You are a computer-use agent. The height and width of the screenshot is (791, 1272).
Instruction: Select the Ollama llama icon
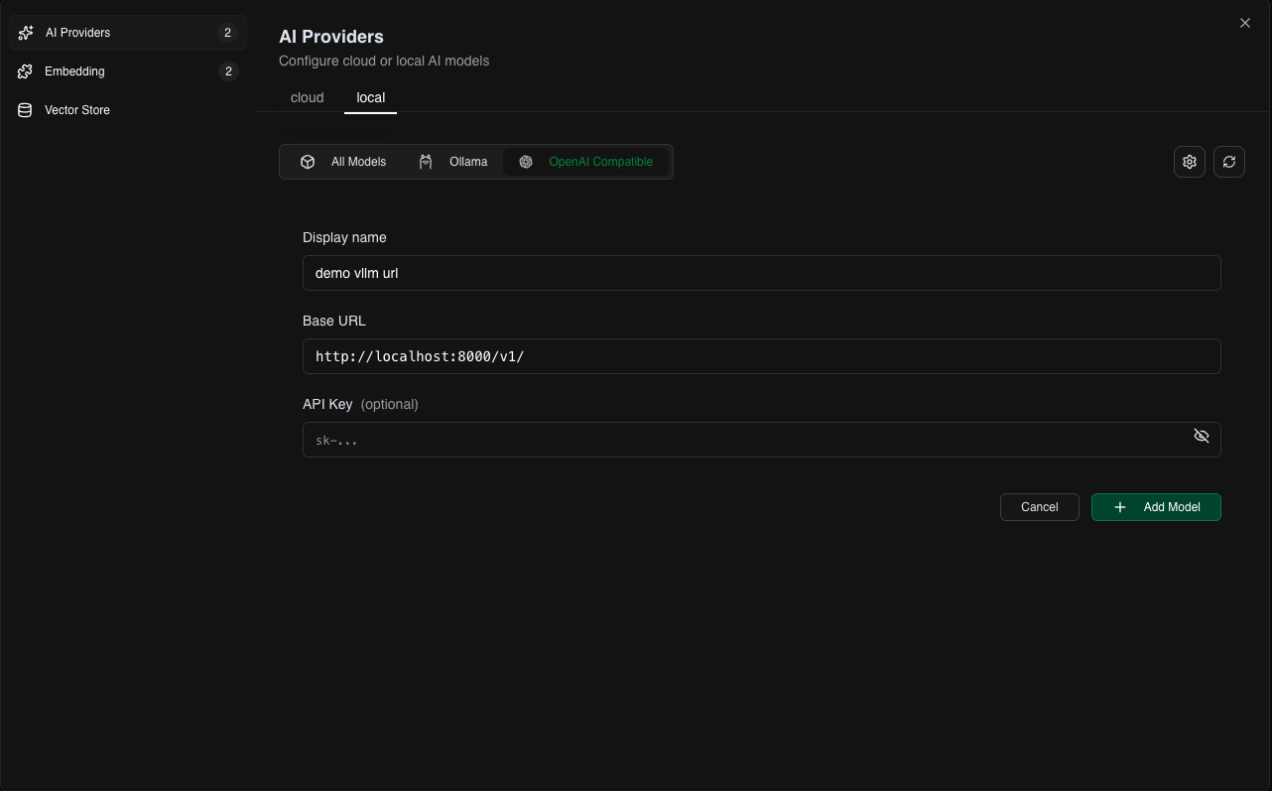(x=425, y=161)
